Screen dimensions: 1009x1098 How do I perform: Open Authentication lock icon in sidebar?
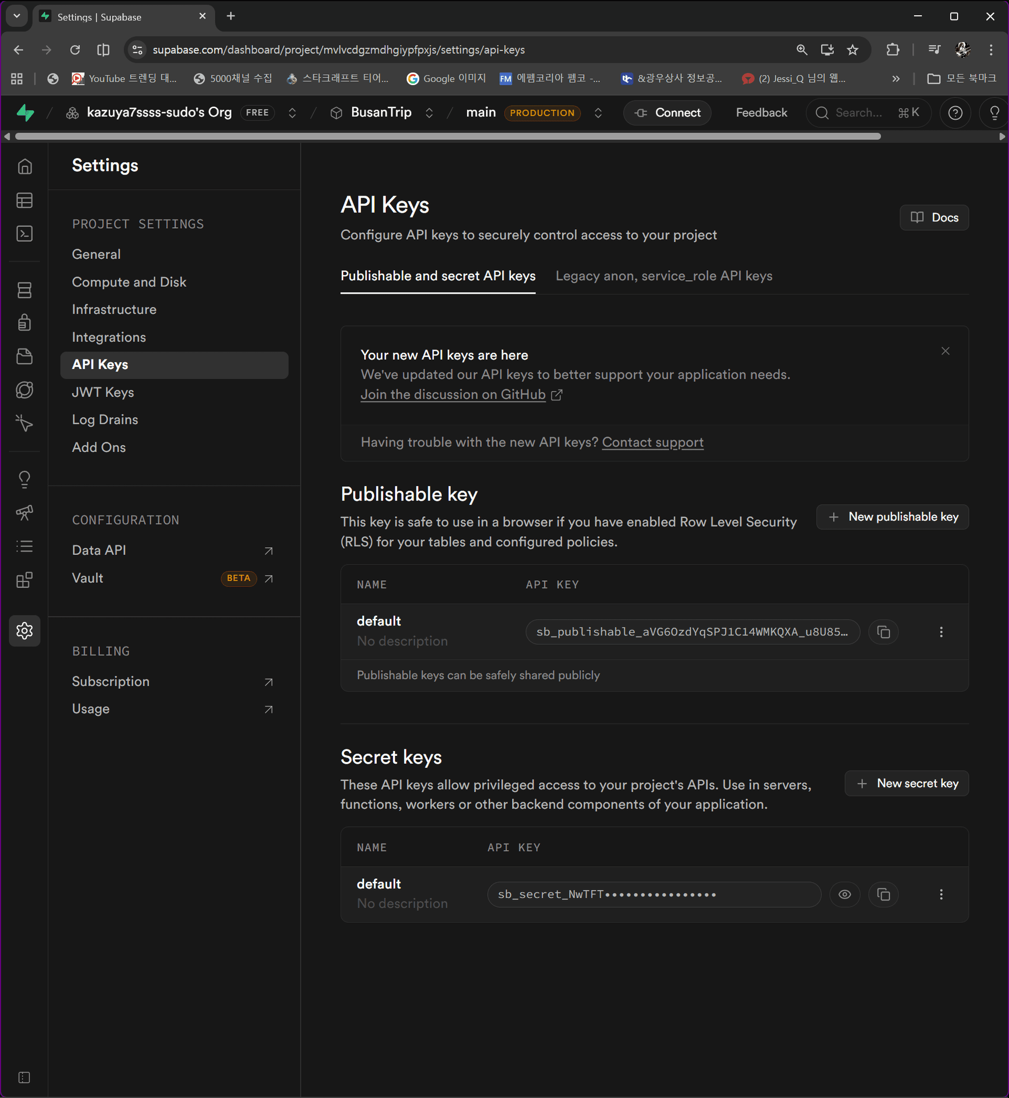pos(25,323)
